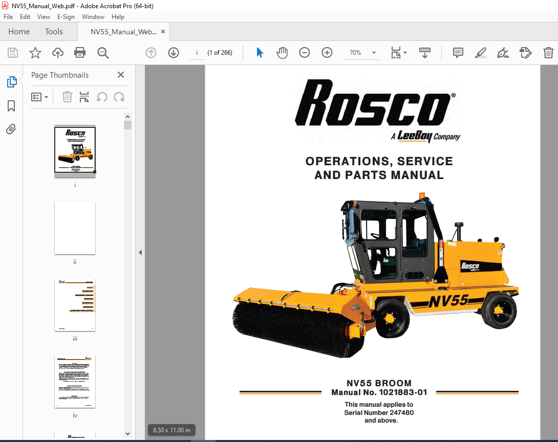Screen dimensions: 558x442
Task: Go to next page with down arrow
Action: click(174, 53)
